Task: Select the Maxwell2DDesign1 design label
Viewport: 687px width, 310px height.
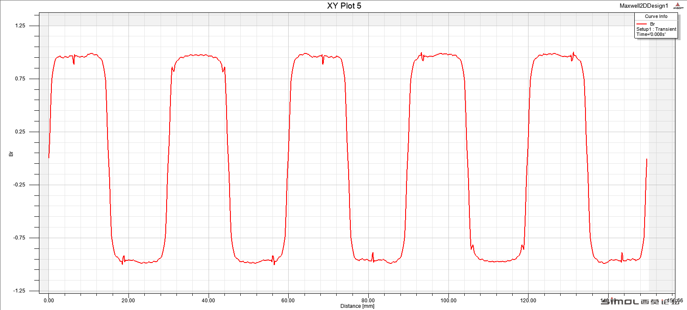Action: 644,6
